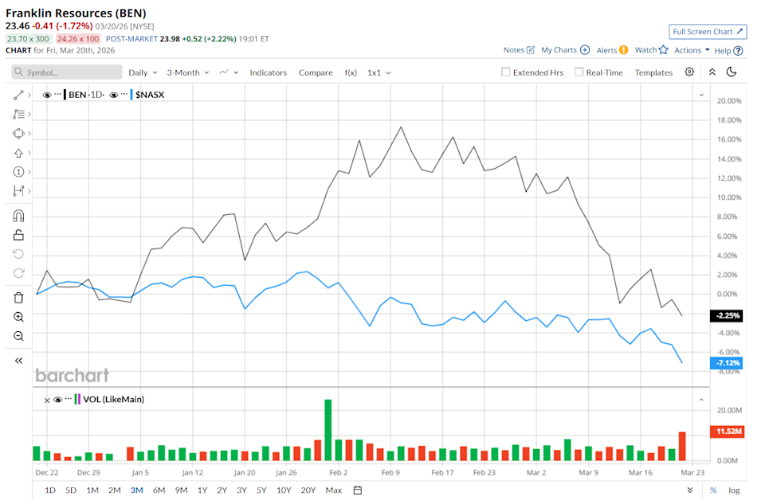
Task: Check the Real-Time option
Action: pos(579,72)
